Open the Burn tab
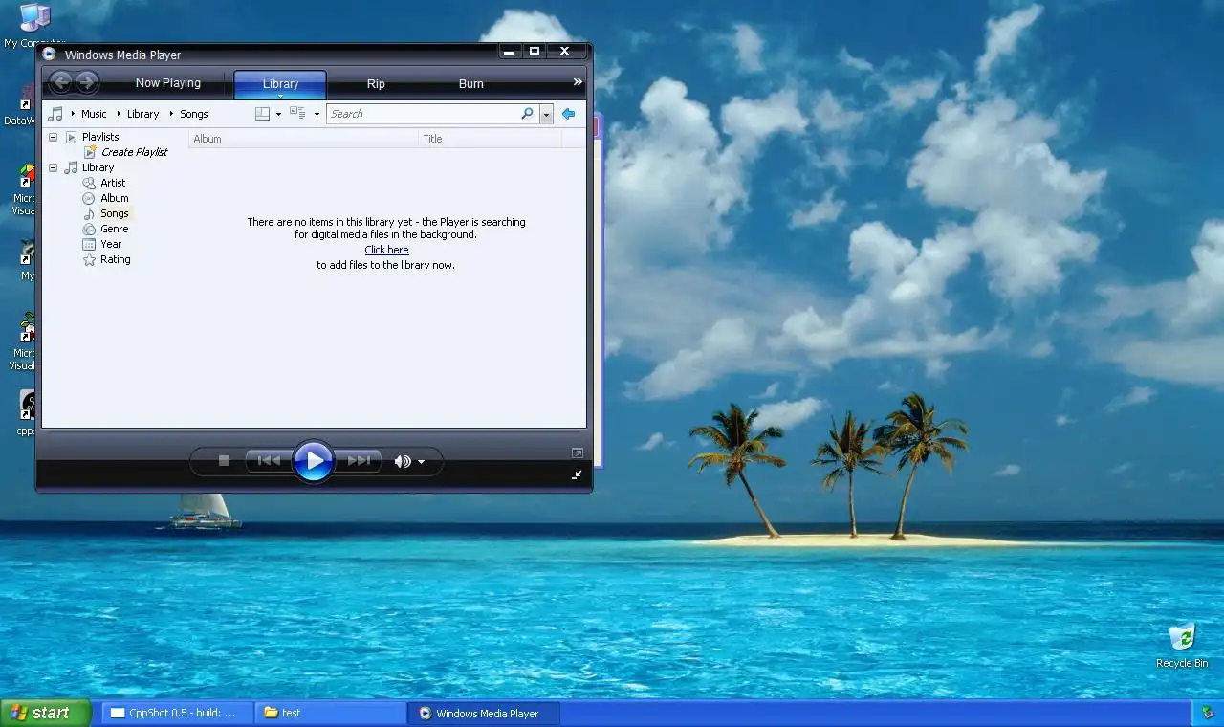 point(471,84)
